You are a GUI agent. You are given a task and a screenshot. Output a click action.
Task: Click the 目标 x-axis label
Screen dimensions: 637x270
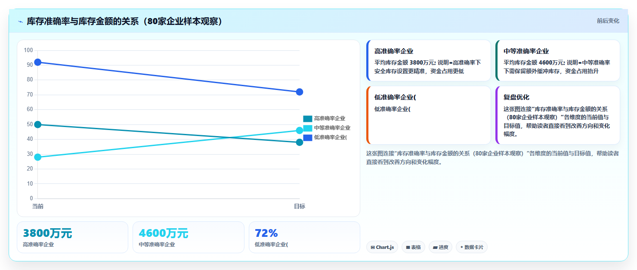(x=300, y=207)
